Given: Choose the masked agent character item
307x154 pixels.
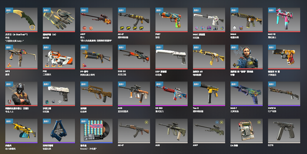Looking at the screenshot, I should point(21,94).
